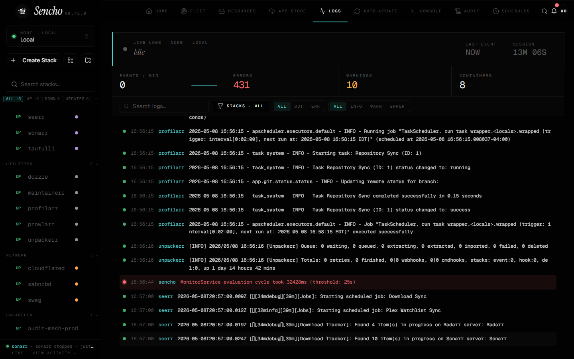The height and width of the screenshot is (359, 574).
Task: Click the red error dot on sencho log
Action: pyautogui.click(x=124, y=282)
